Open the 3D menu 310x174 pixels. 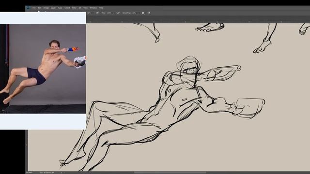[80, 8]
